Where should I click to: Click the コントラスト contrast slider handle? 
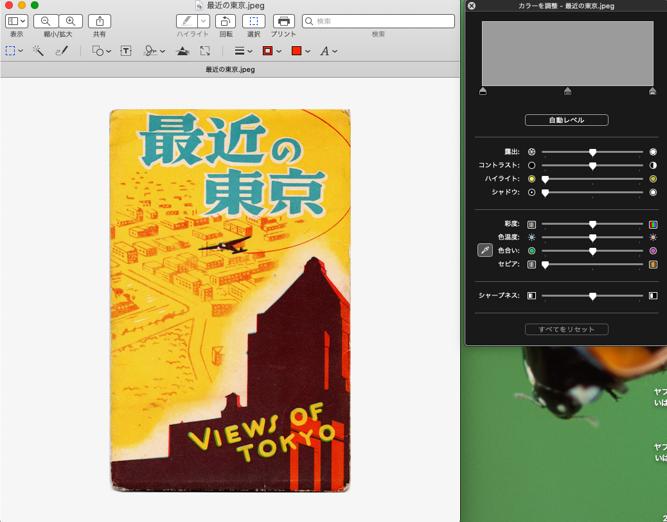coord(592,166)
